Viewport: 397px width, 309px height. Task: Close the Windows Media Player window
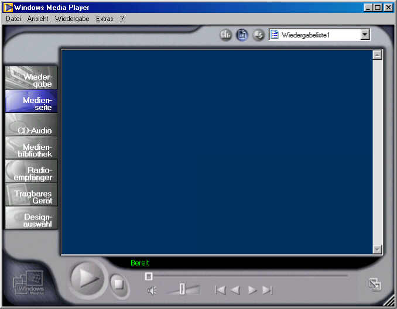pos(388,8)
